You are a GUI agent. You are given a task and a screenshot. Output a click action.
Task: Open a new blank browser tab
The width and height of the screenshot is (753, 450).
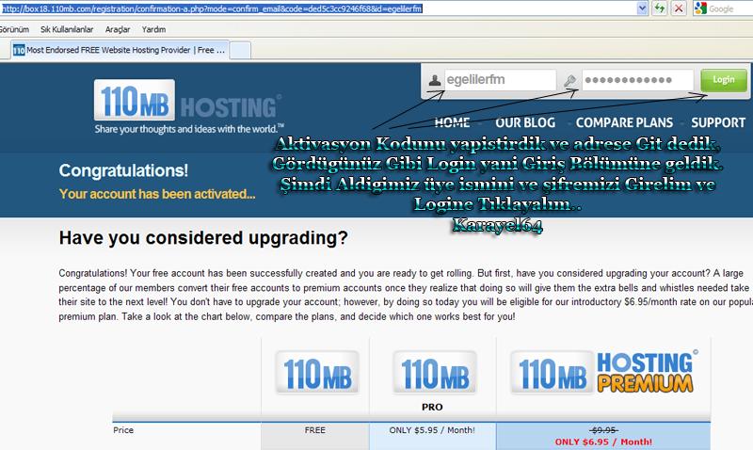(x=240, y=49)
